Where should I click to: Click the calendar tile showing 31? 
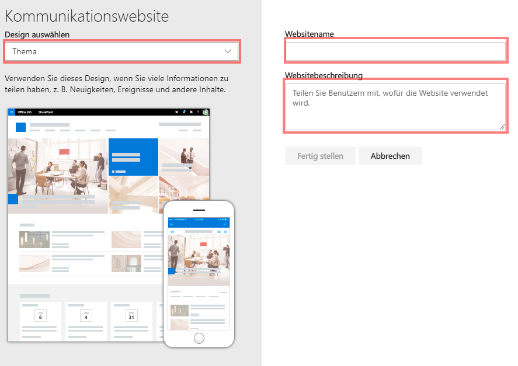pos(131,317)
